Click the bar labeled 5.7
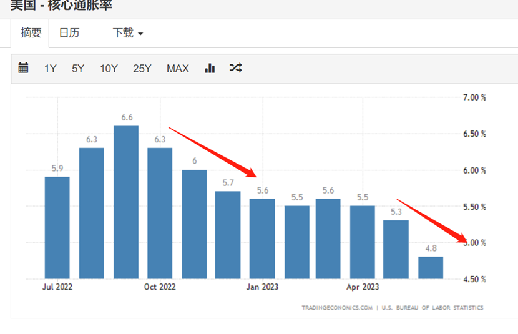This screenshot has width=518, height=334. (228, 235)
